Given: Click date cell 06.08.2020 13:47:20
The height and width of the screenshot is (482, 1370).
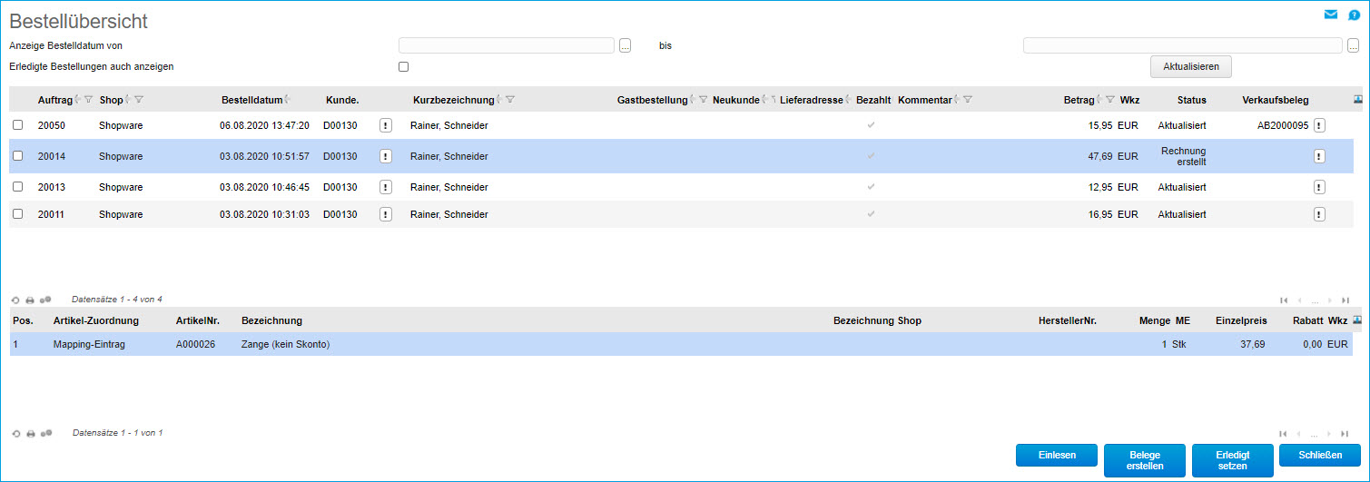Looking at the screenshot, I should click(x=264, y=125).
